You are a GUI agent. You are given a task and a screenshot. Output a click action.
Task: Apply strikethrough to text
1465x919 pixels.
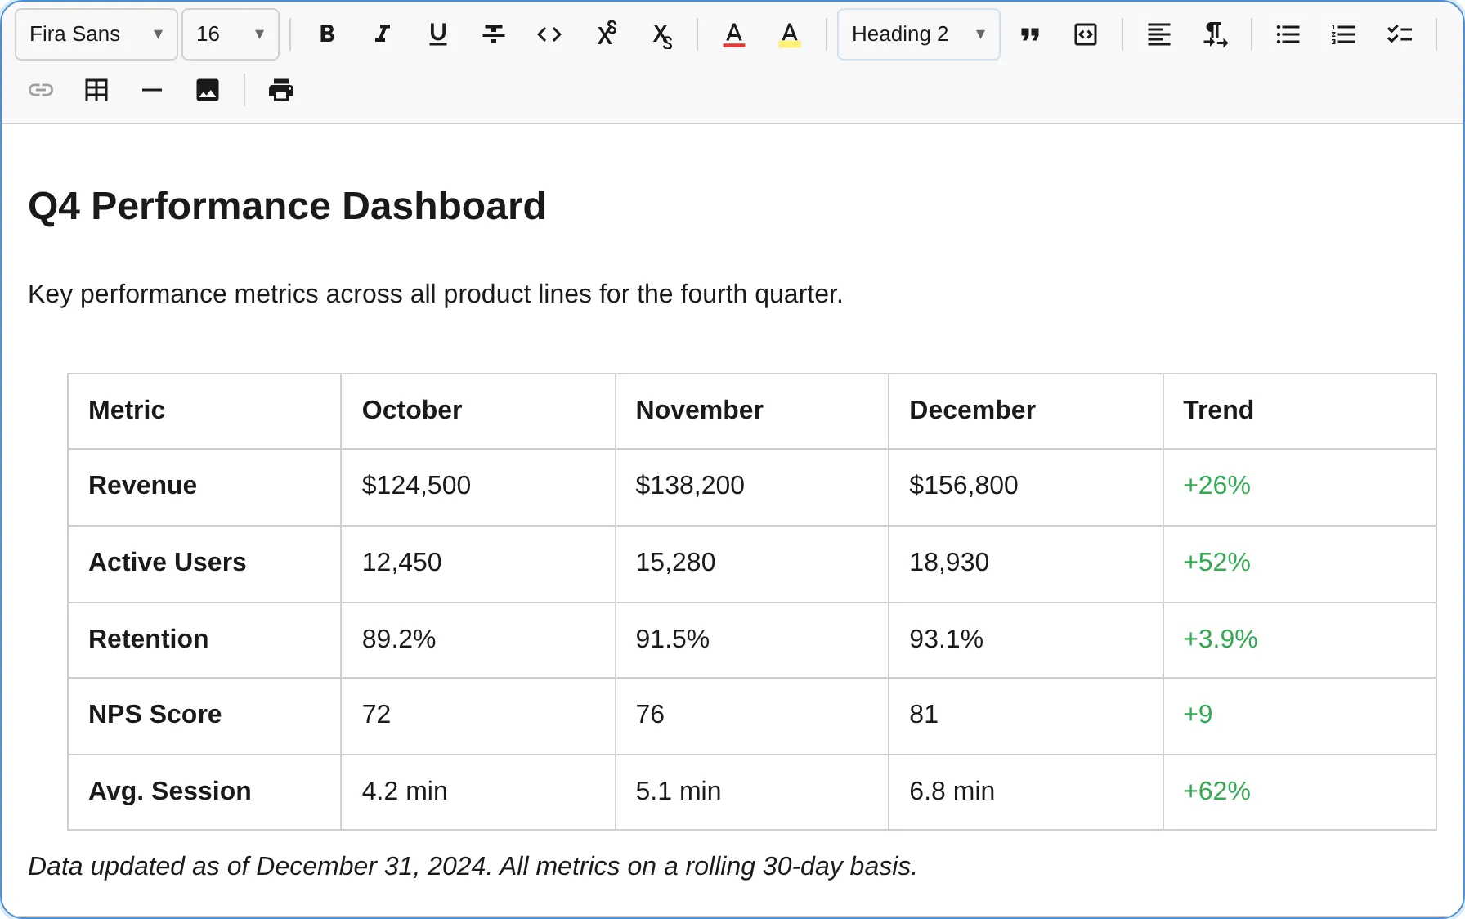click(494, 34)
